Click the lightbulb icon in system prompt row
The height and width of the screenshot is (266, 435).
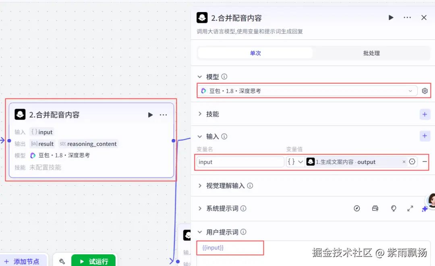[x=394, y=208]
